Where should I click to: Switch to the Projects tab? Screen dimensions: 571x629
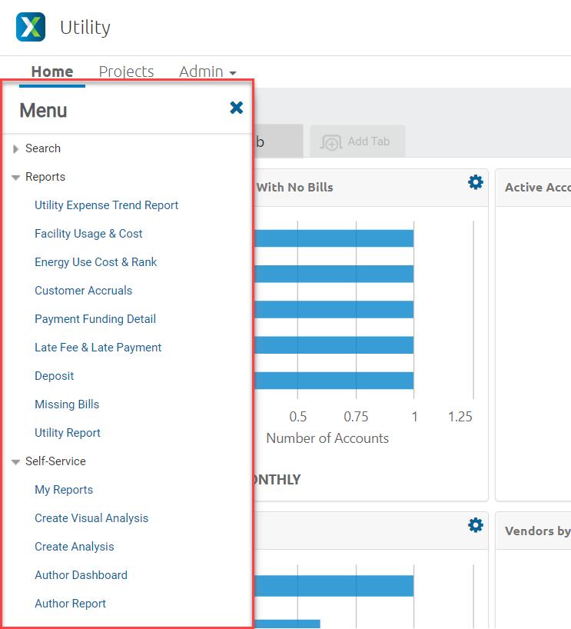(x=126, y=72)
